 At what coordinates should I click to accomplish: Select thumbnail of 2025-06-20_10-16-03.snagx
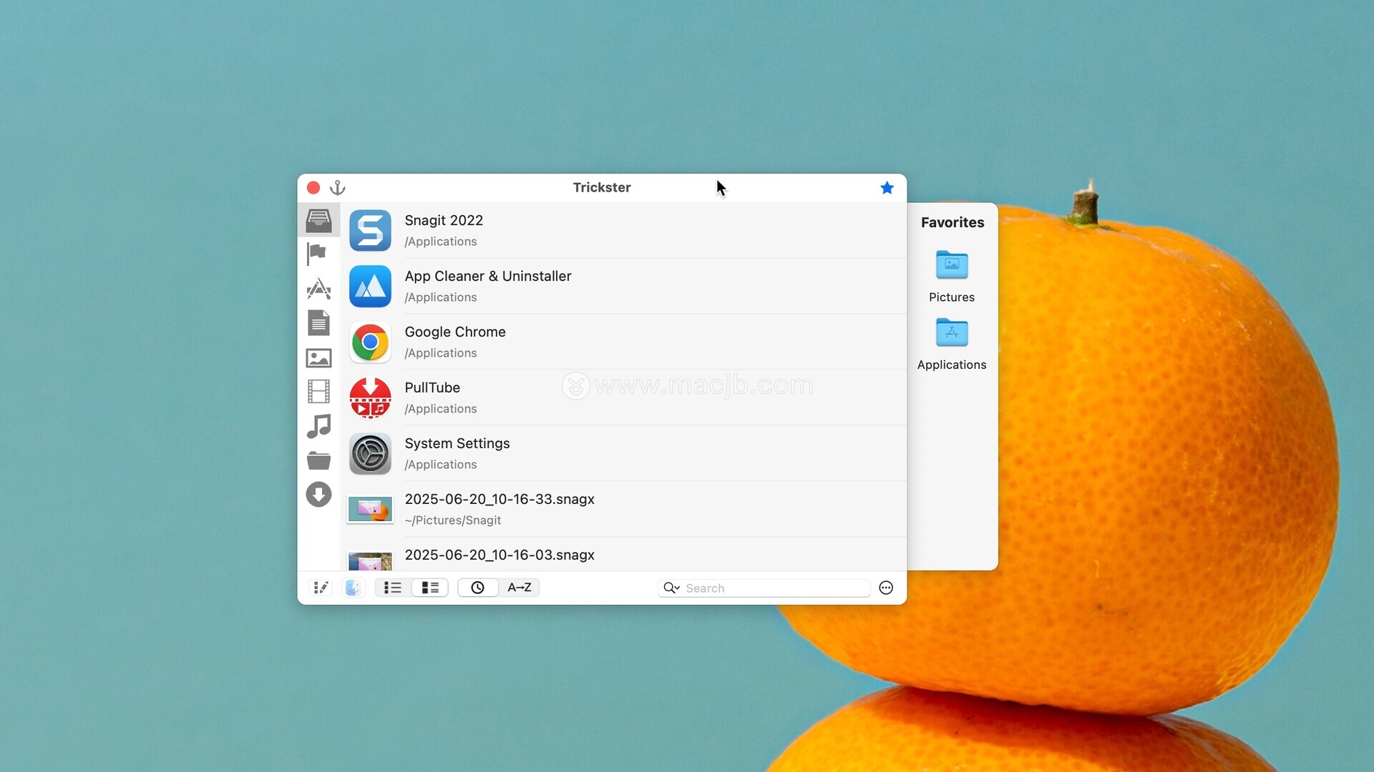pyautogui.click(x=370, y=561)
